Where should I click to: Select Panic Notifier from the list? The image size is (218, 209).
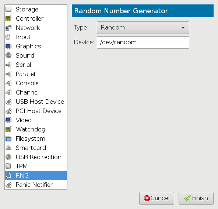(x=36, y=185)
